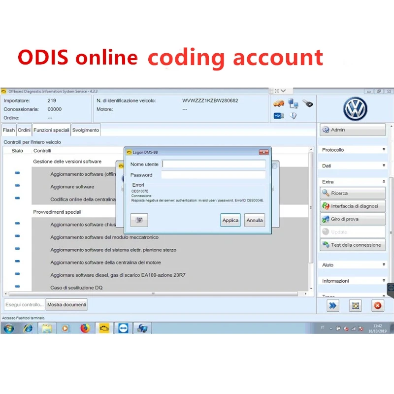Click the red stop/exit icon button
This screenshot has width=394, height=394.
[378, 305]
